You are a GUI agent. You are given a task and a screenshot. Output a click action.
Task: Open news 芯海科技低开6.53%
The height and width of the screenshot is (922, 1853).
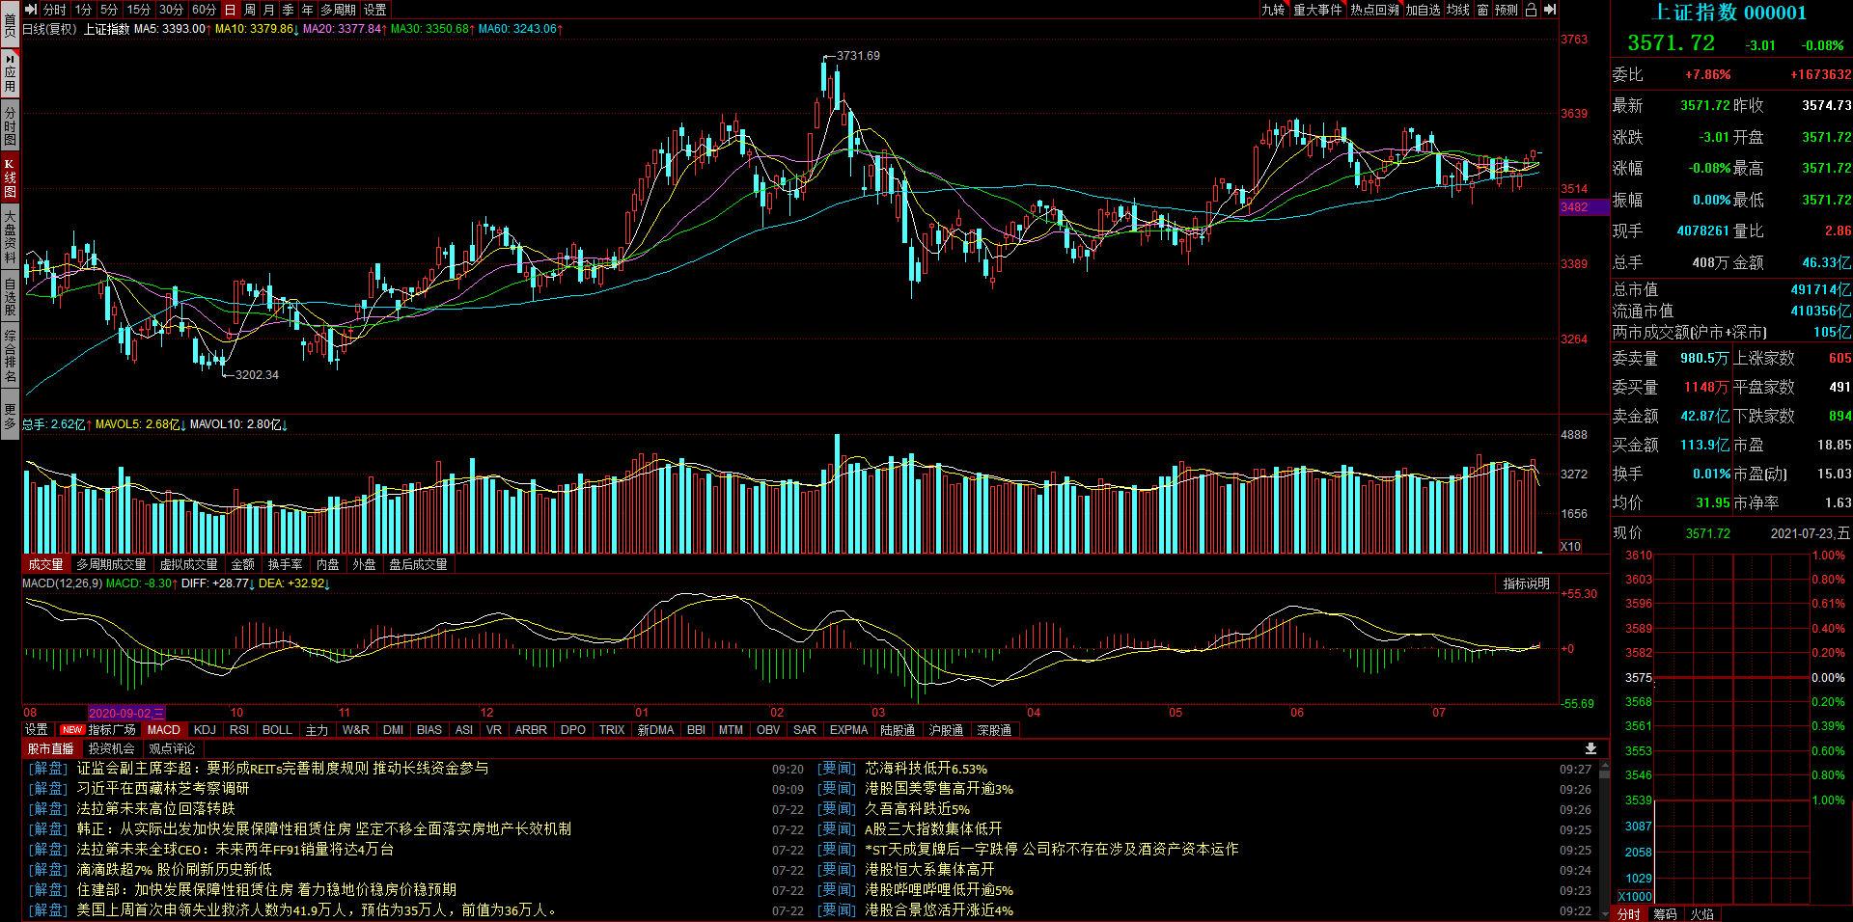[926, 769]
